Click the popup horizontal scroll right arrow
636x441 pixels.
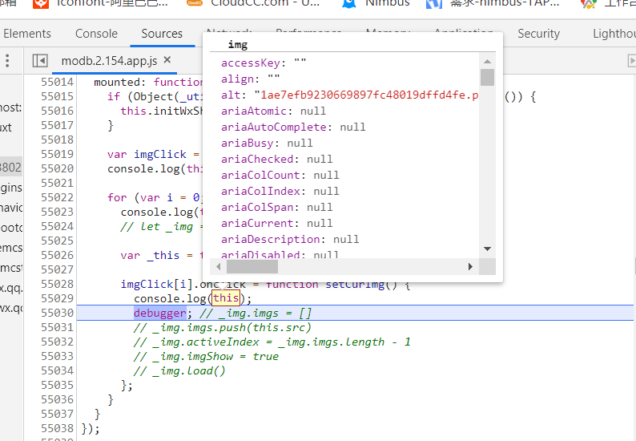tap(470, 267)
